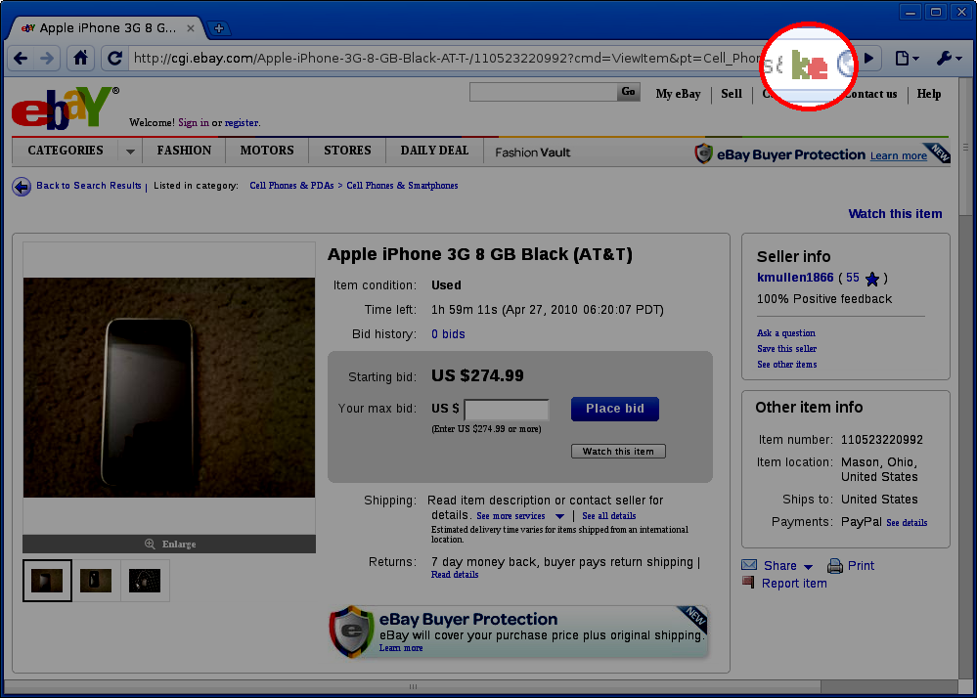Select the first iPhone thumbnail

pyautogui.click(x=47, y=581)
